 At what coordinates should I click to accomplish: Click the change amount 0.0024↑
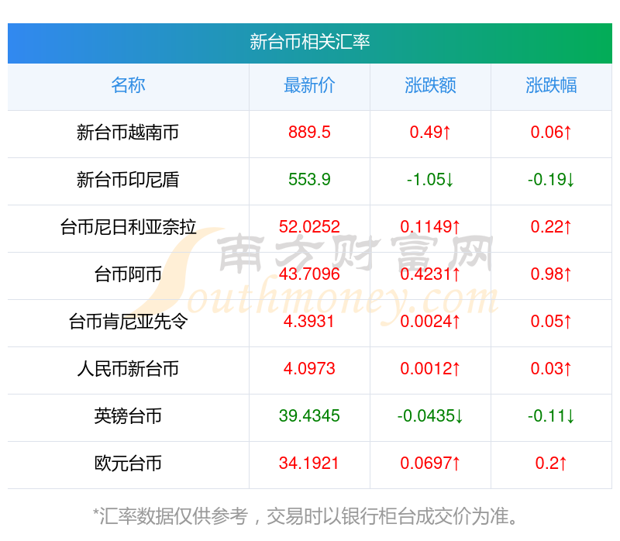tap(430, 321)
